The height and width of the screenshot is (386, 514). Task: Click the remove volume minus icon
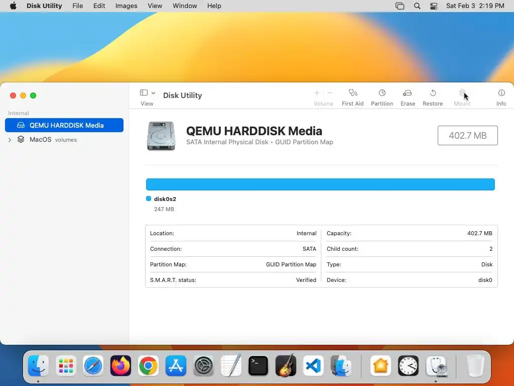[330, 93]
